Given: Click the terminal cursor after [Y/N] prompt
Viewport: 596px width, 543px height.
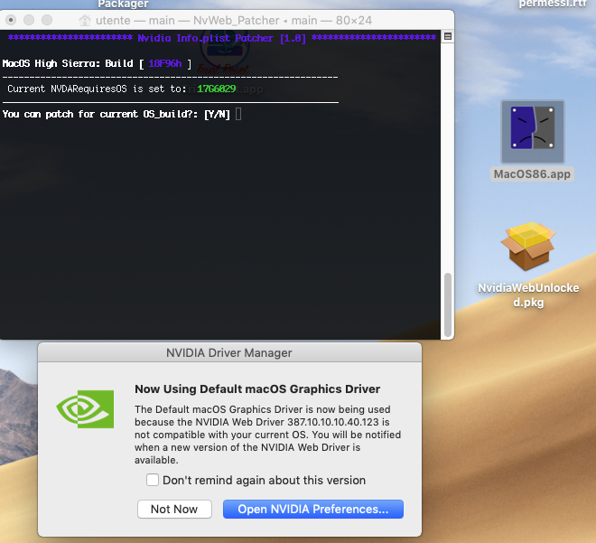Looking at the screenshot, I should [x=238, y=114].
